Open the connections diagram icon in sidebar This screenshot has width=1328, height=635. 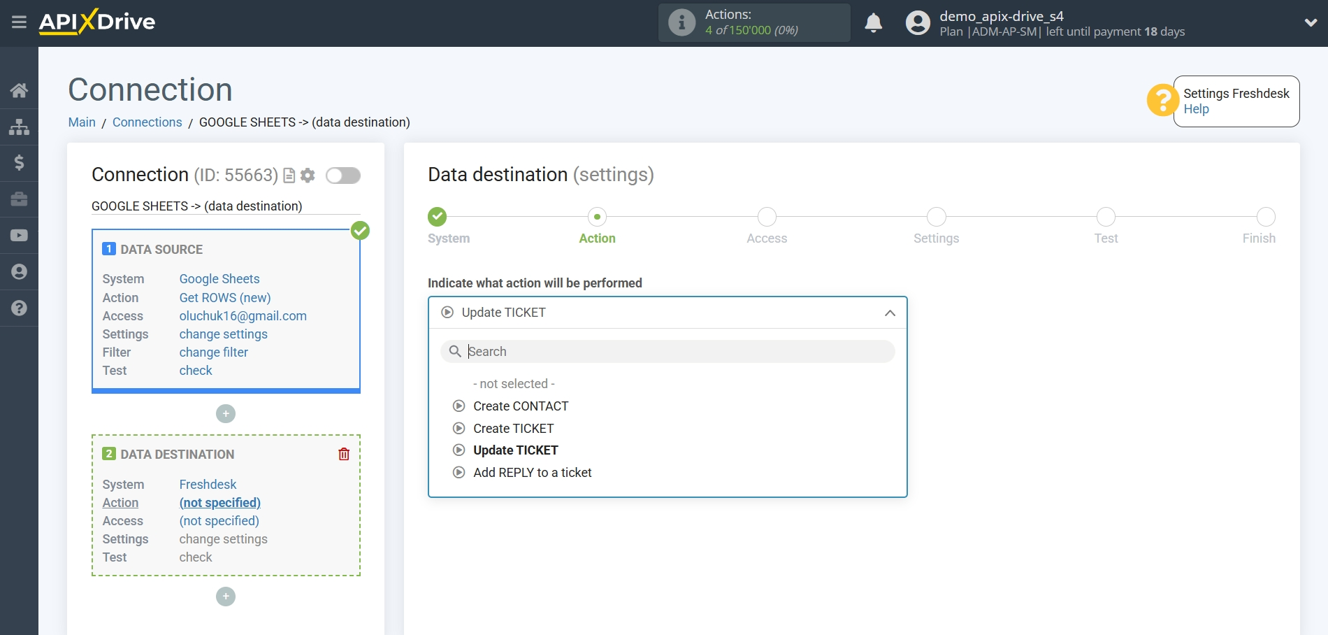[19, 127]
